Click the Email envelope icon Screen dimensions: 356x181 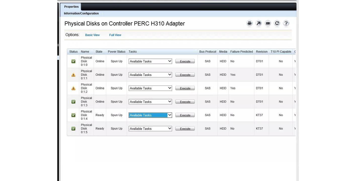[268, 23]
